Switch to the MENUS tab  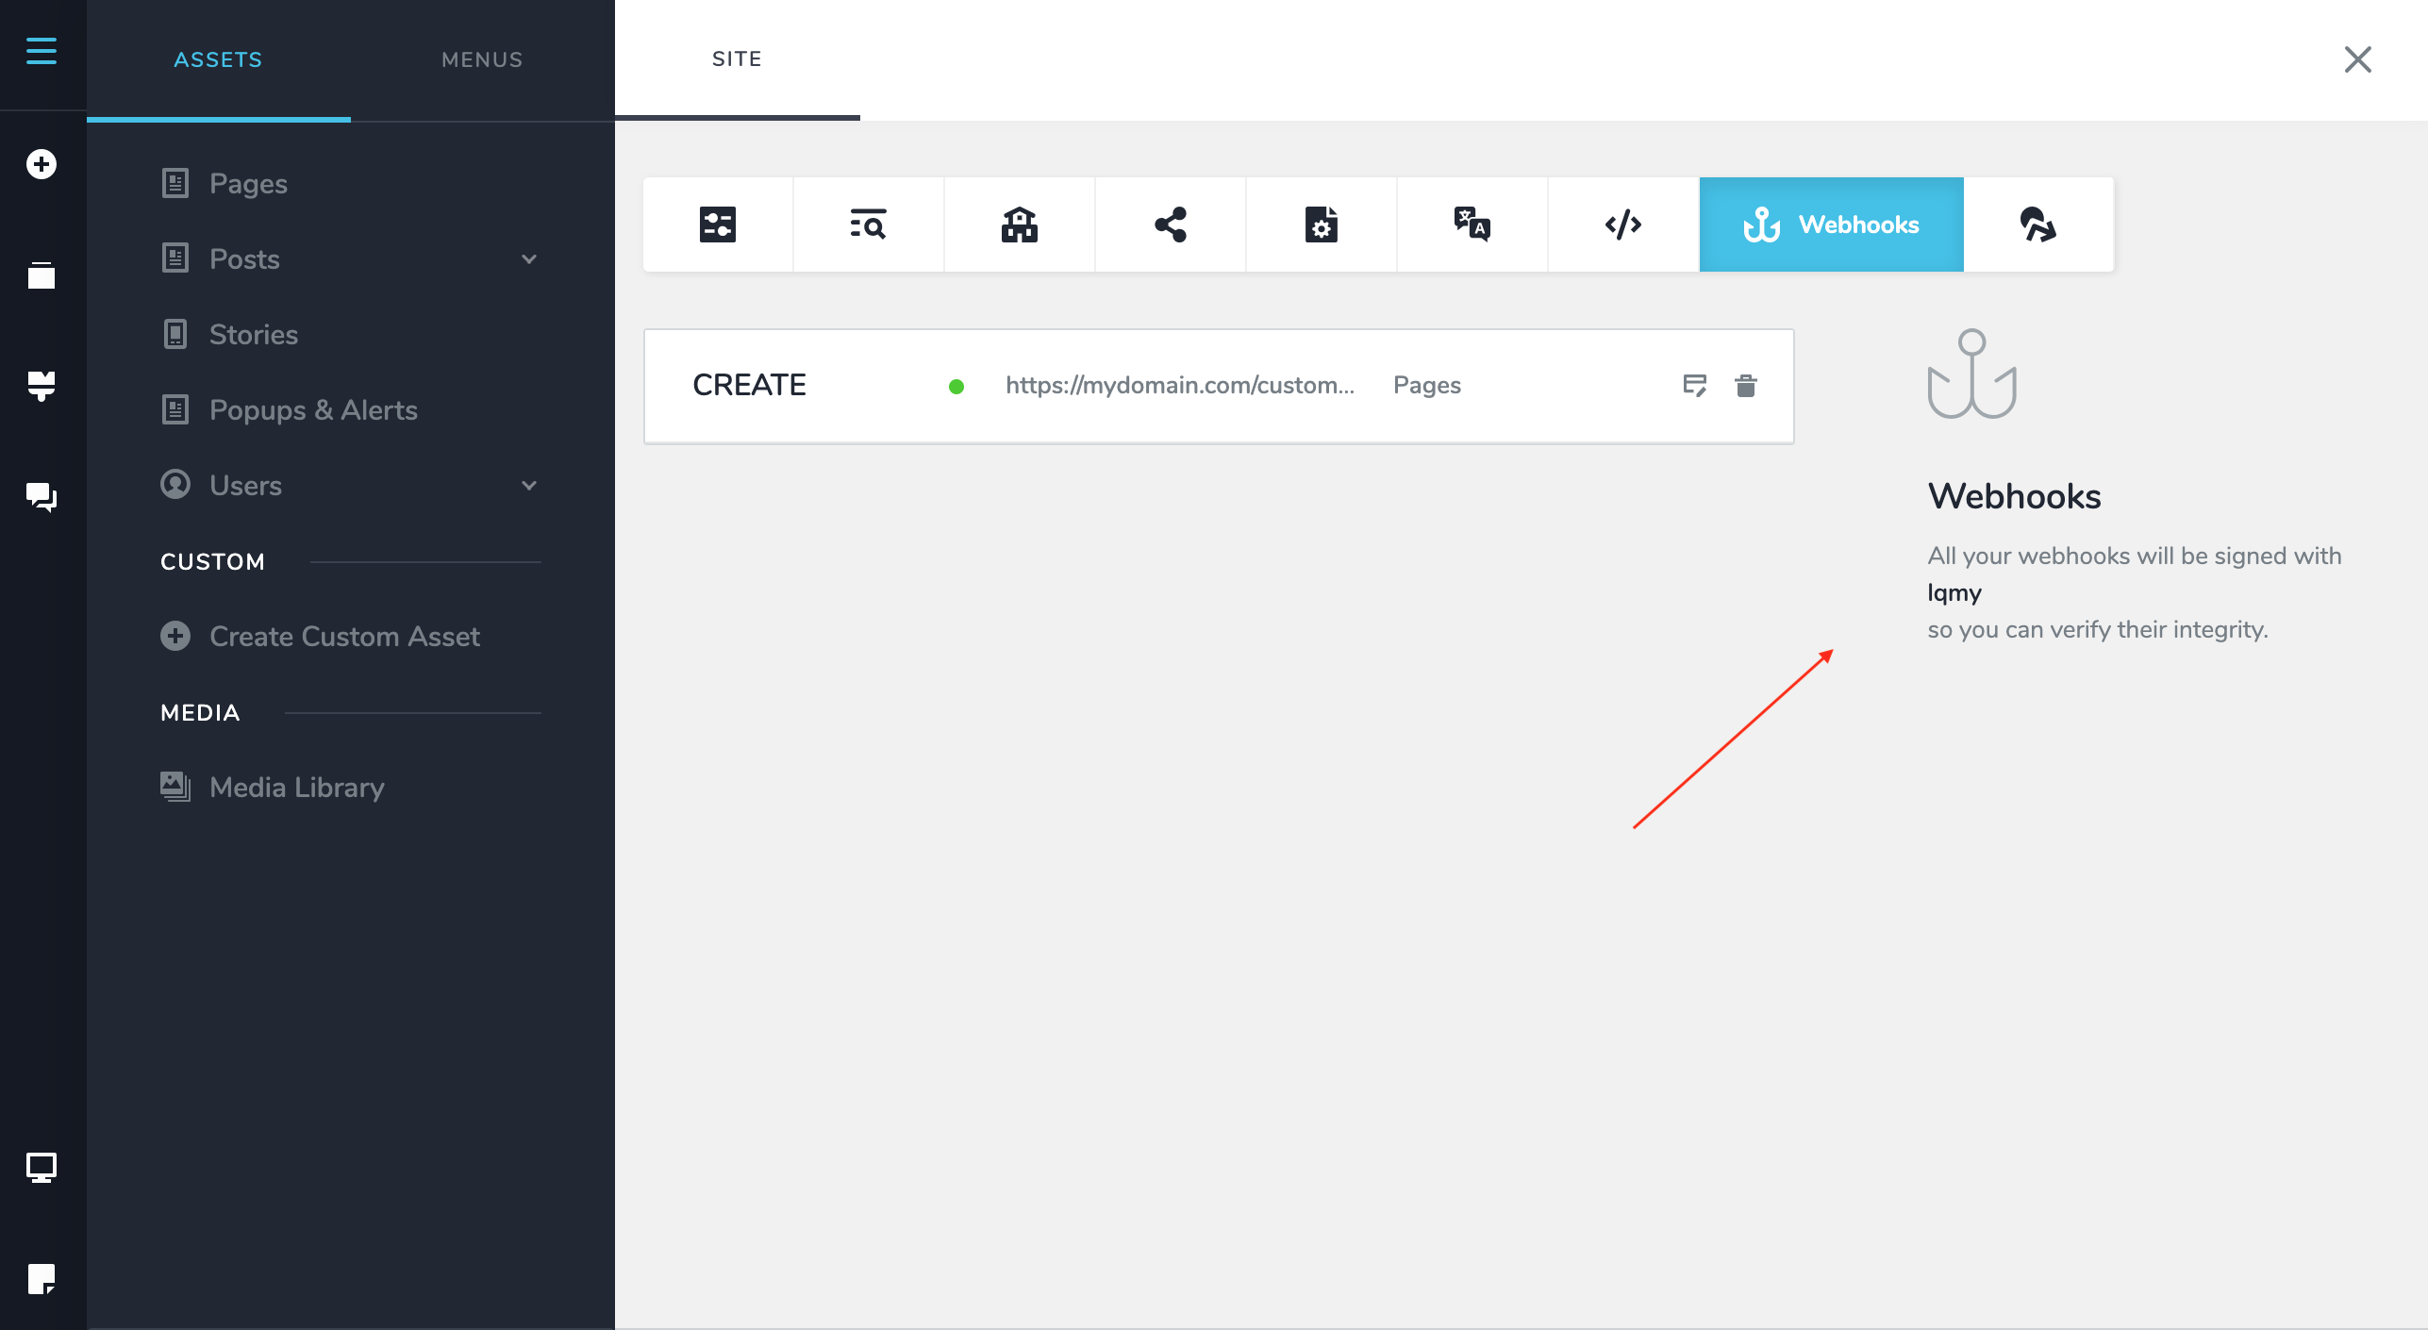pyautogui.click(x=482, y=59)
